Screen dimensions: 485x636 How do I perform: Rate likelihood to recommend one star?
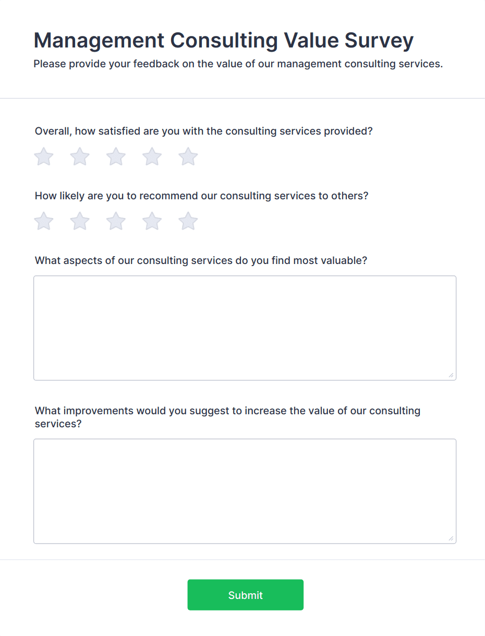44,221
